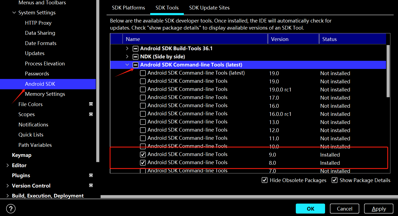
Task: Click the Apply button
Action: [x=379, y=209]
